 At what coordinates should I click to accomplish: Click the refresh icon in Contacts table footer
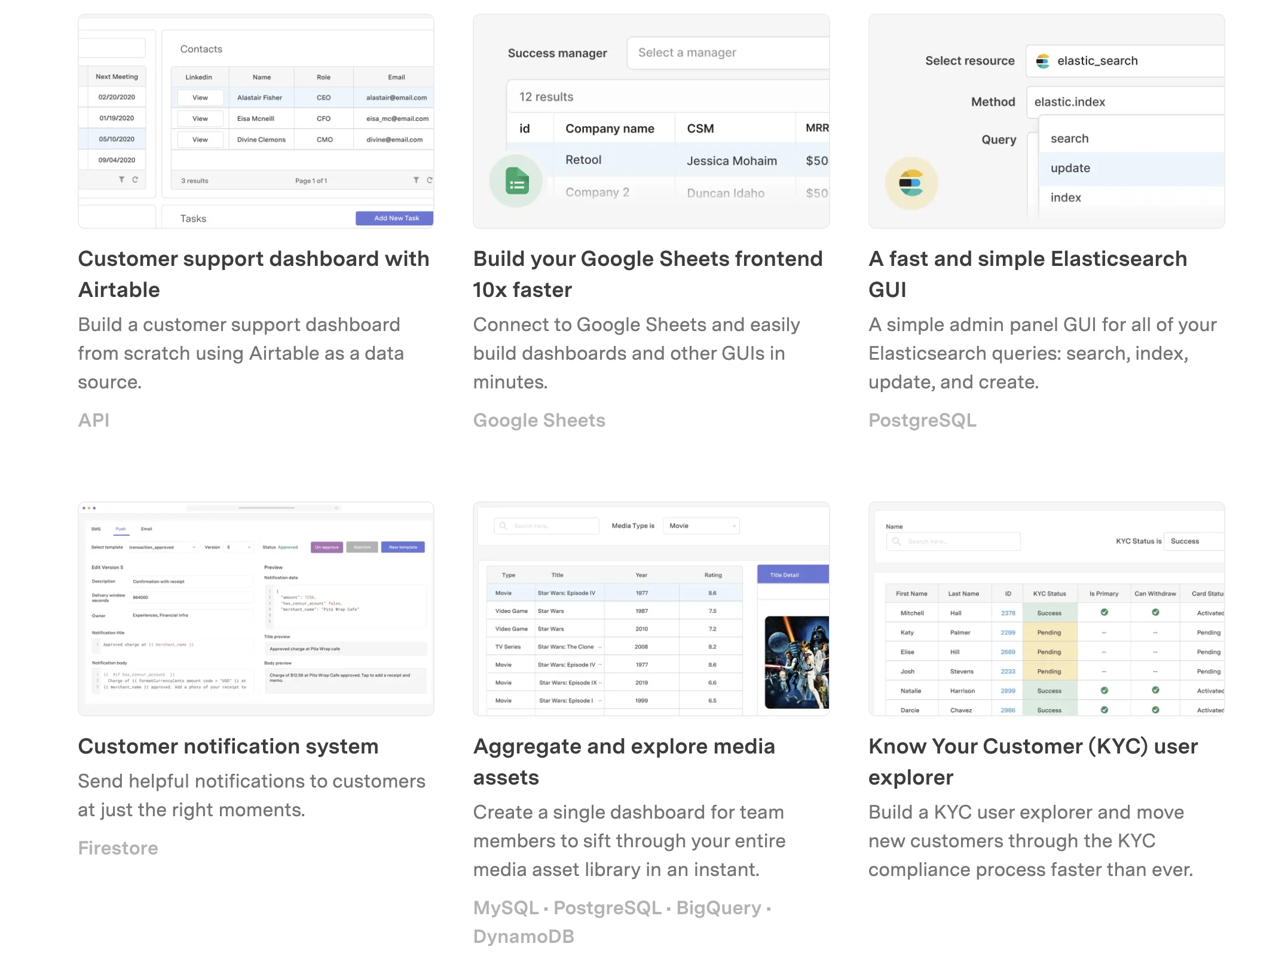[429, 180]
